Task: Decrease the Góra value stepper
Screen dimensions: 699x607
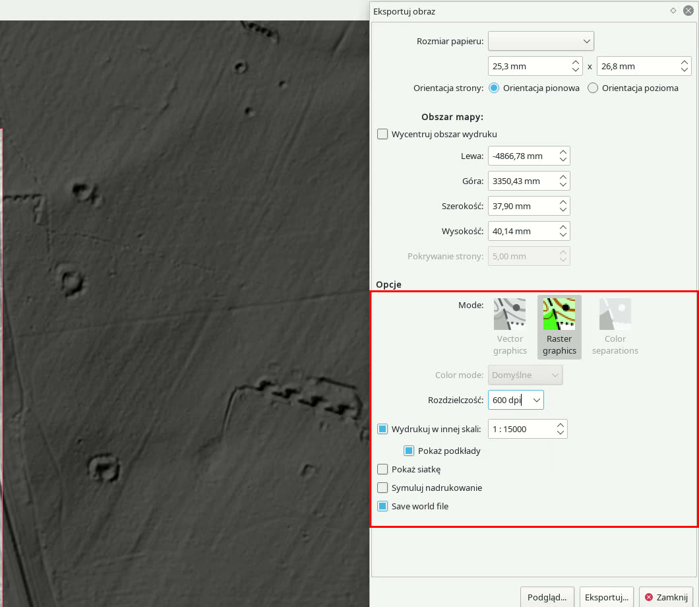Action: (x=563, y=185)
